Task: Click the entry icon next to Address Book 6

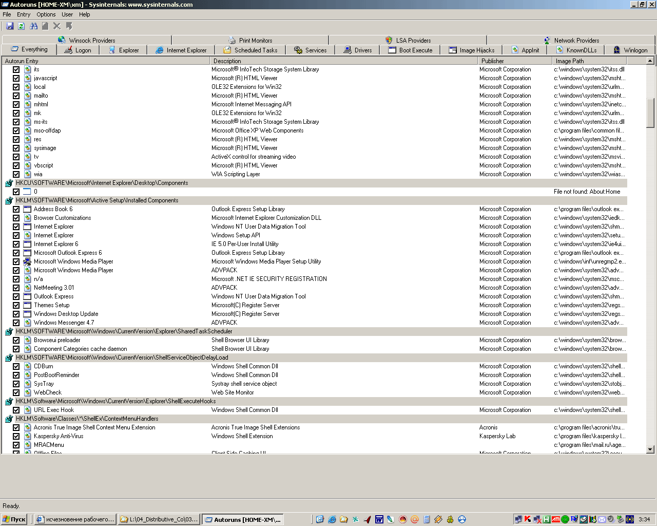Action: click(27, 210)
